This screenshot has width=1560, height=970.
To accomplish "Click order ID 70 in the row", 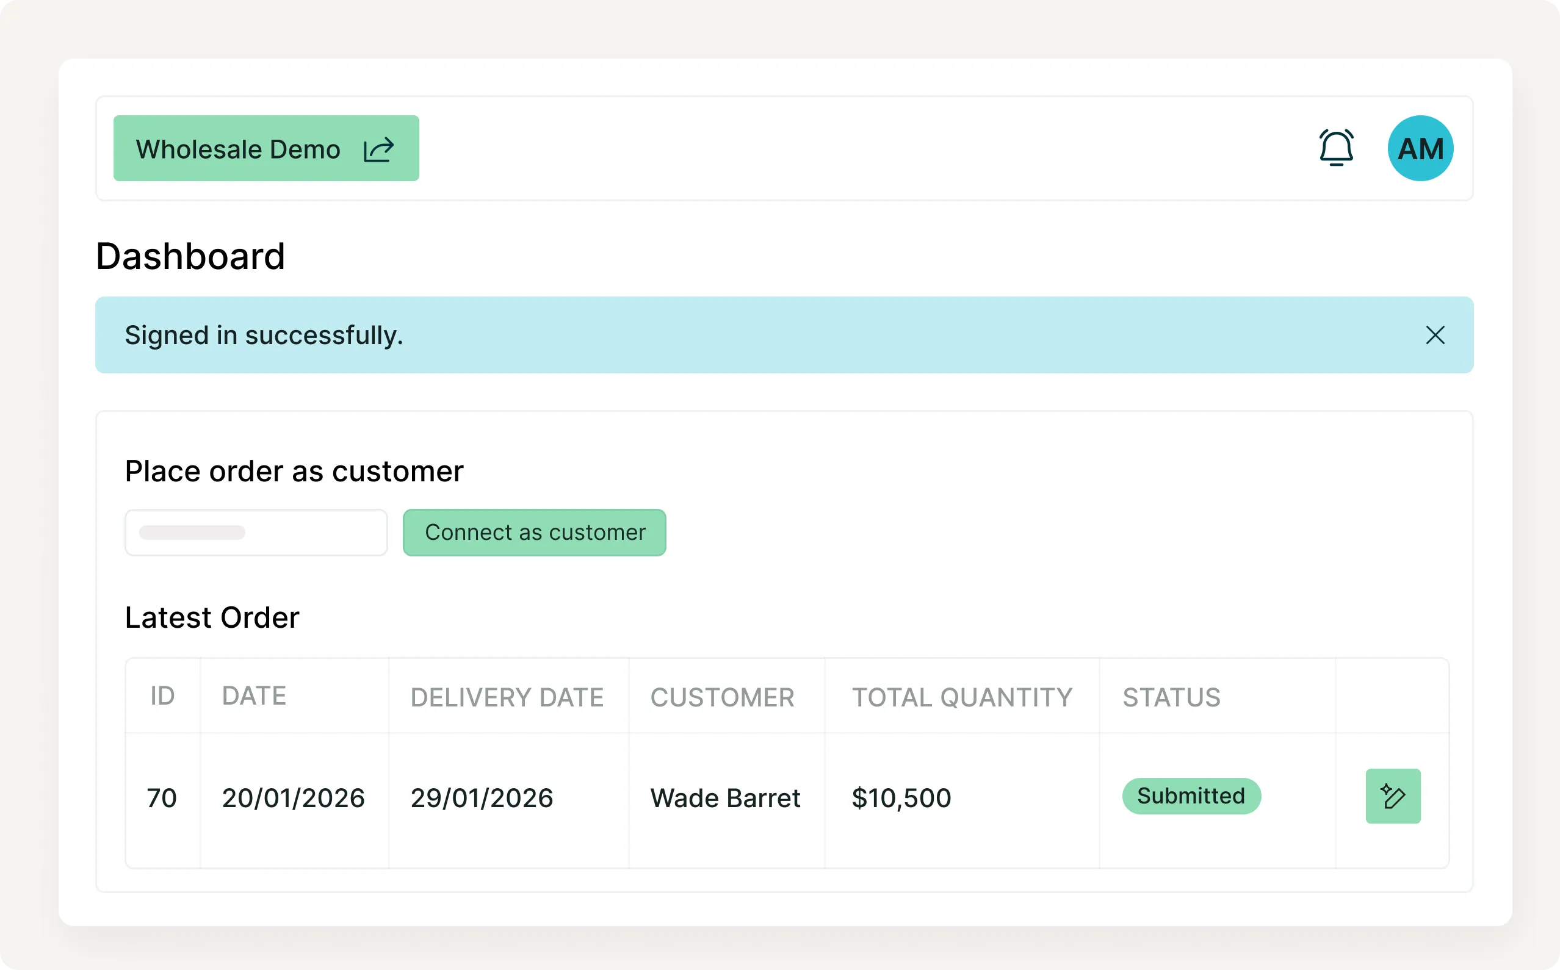I will 162,798.
